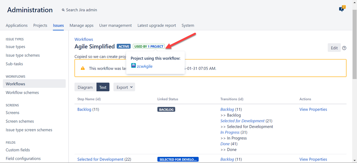Open Sub-tasks in sidebar
357x163 pixels.
[14, 64]
